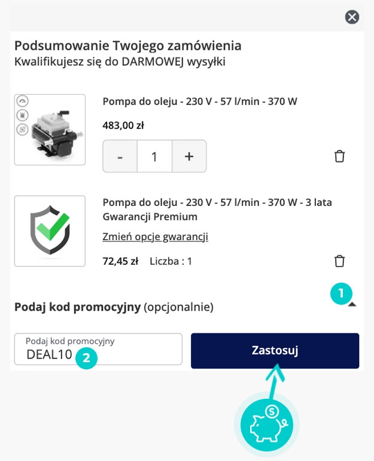This screenshot has height=461, width=374.
Task: Close the order summary dialog
Action: [352, 17]
